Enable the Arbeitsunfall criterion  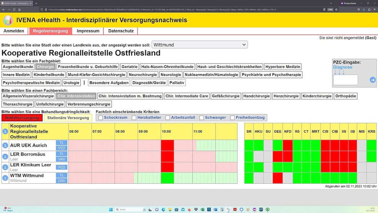[x=168, y=117]
